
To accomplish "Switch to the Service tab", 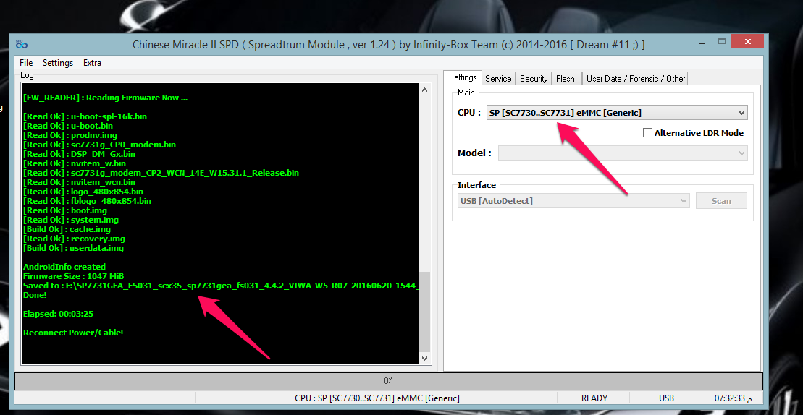I will pos(498,79).
